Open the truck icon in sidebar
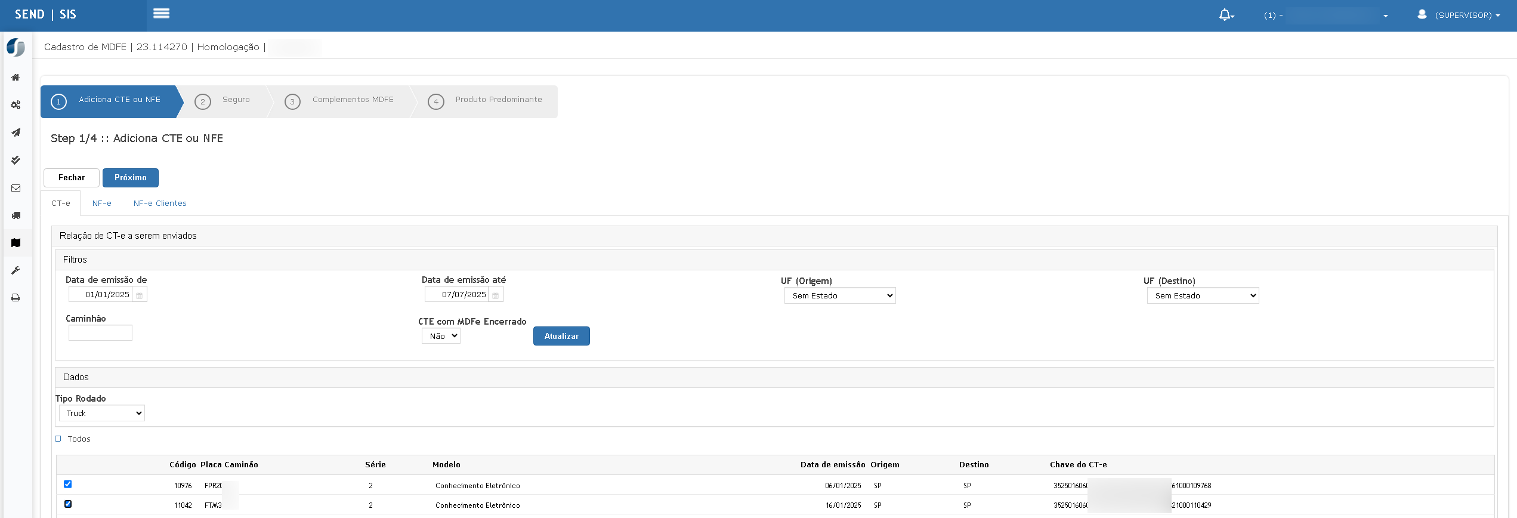The height and width of the screenshot is (518, 1517). coord(16,215)
